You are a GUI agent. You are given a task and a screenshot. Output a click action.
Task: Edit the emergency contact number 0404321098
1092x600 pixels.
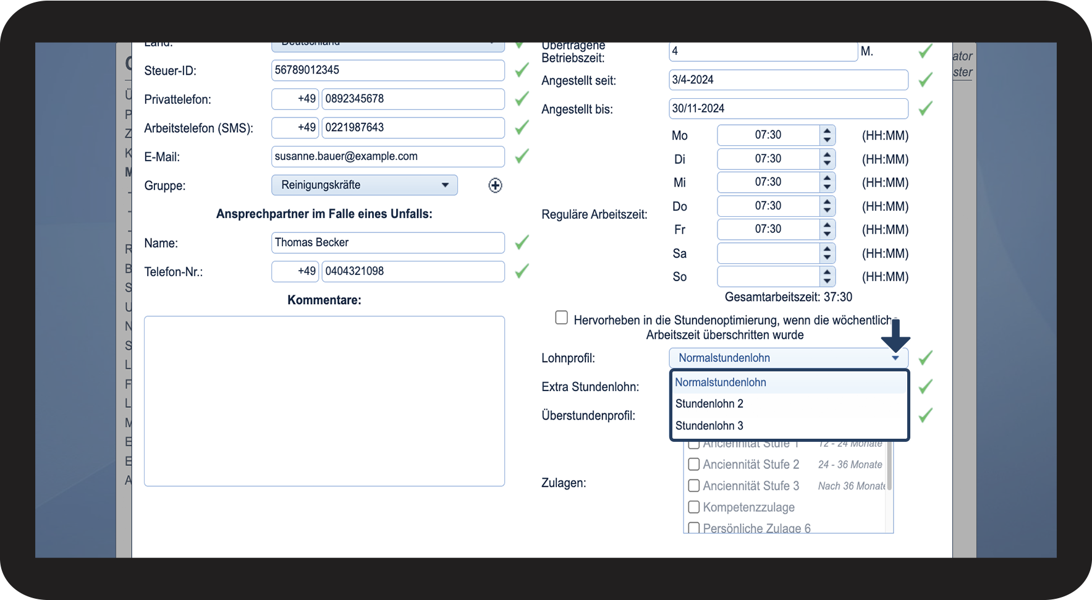pyautogui.click(x=413, y=271)
